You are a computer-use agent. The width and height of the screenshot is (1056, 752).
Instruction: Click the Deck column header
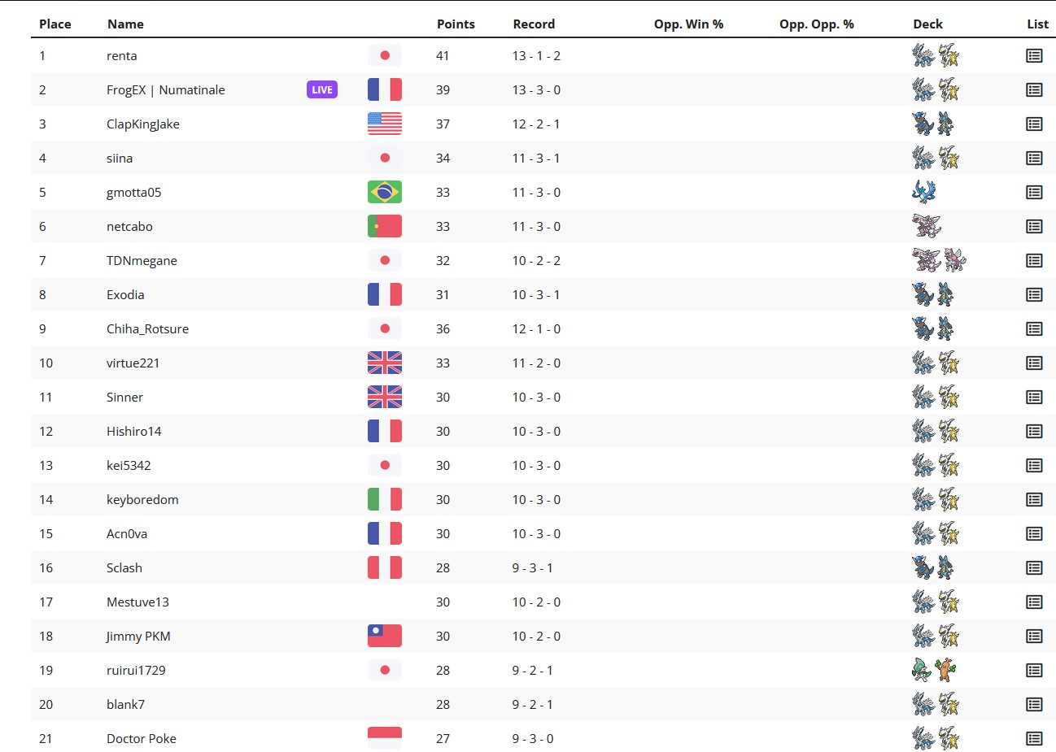pos(927,24)
